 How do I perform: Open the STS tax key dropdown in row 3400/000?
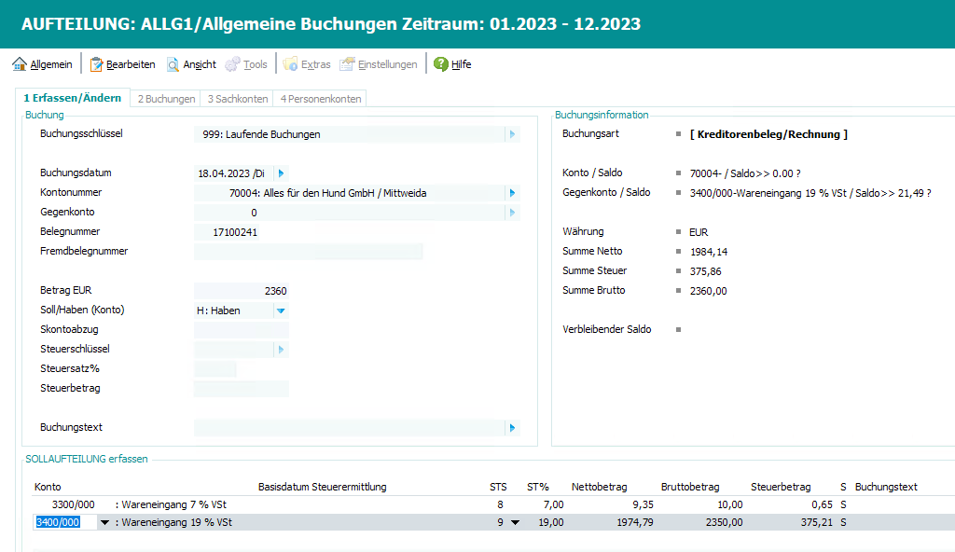coord(515,523)
